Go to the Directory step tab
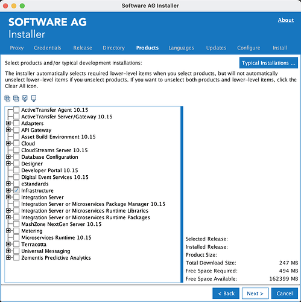301x302 pixels. point(113,48)
